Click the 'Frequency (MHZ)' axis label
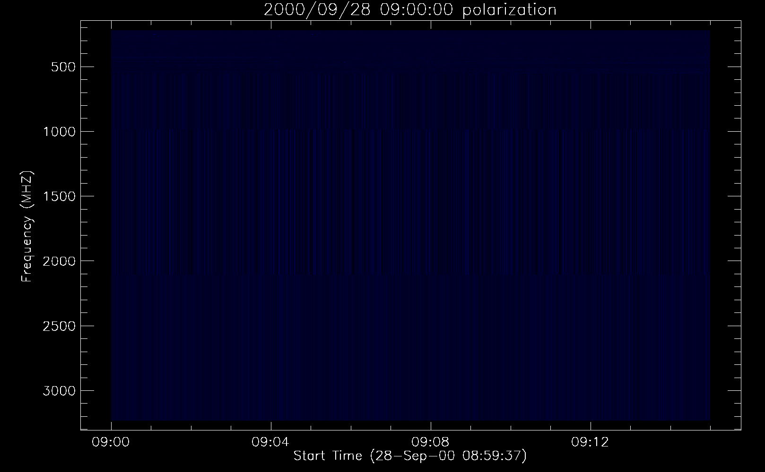The width and height of the screenshot is (765, 472). (x=27, y=227)
